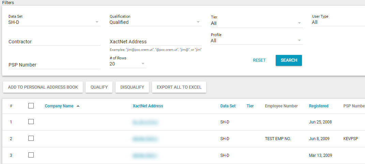Open the Tier filter dropdown

(256, 23)
